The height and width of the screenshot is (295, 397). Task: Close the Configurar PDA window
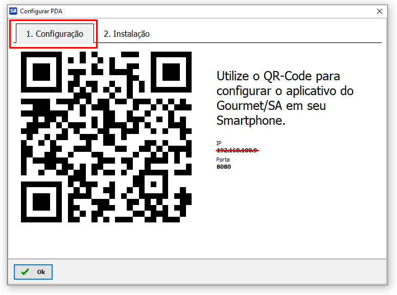[379, 11]
